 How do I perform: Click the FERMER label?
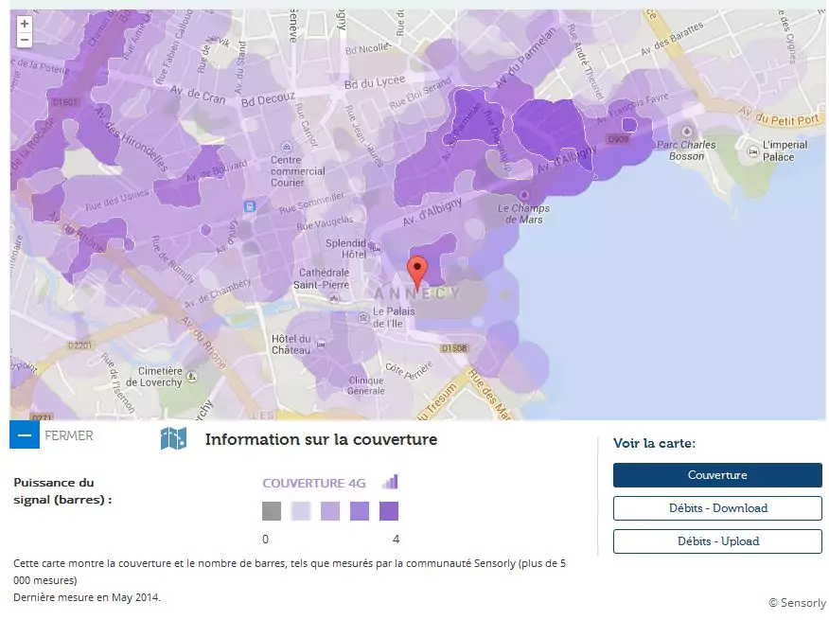pyautogui.click(x=69, y=436)
